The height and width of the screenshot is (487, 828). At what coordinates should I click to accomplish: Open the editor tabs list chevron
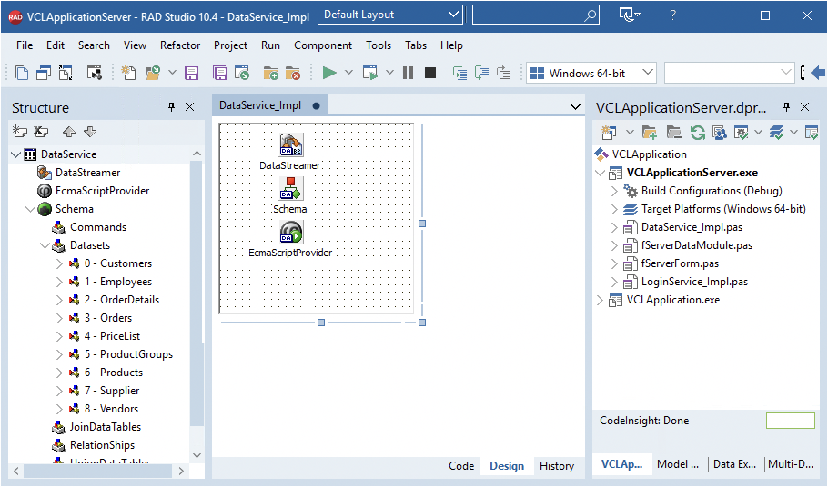575,107
